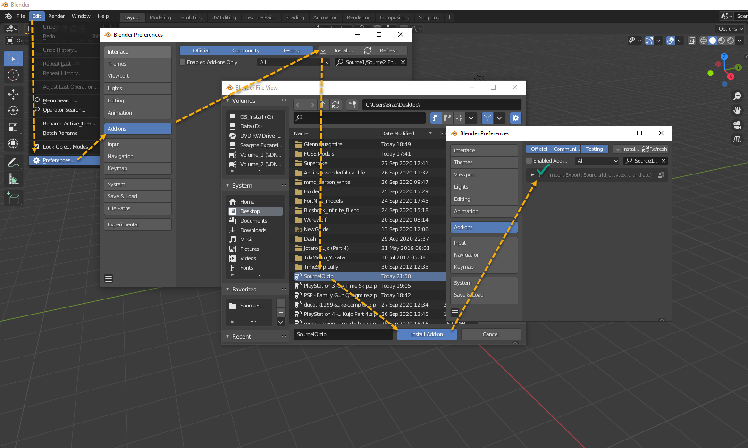Click the File View path field
The height and width of the screenshot is (448, 748).
pyautogui.click(x=442, y=105)
